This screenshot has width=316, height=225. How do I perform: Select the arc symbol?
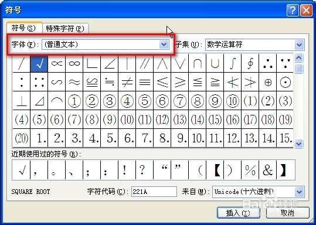coord(57,101)
